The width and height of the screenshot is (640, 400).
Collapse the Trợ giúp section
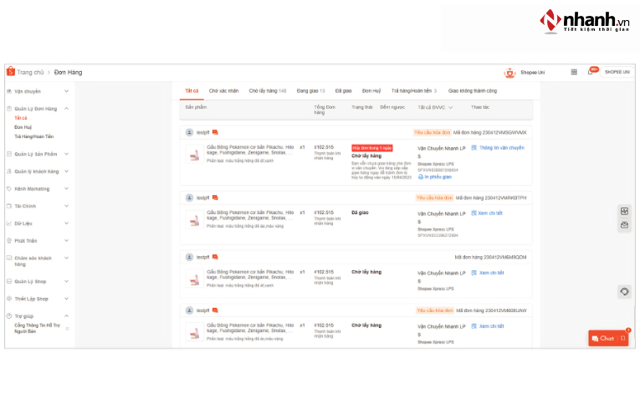(67, 316)
